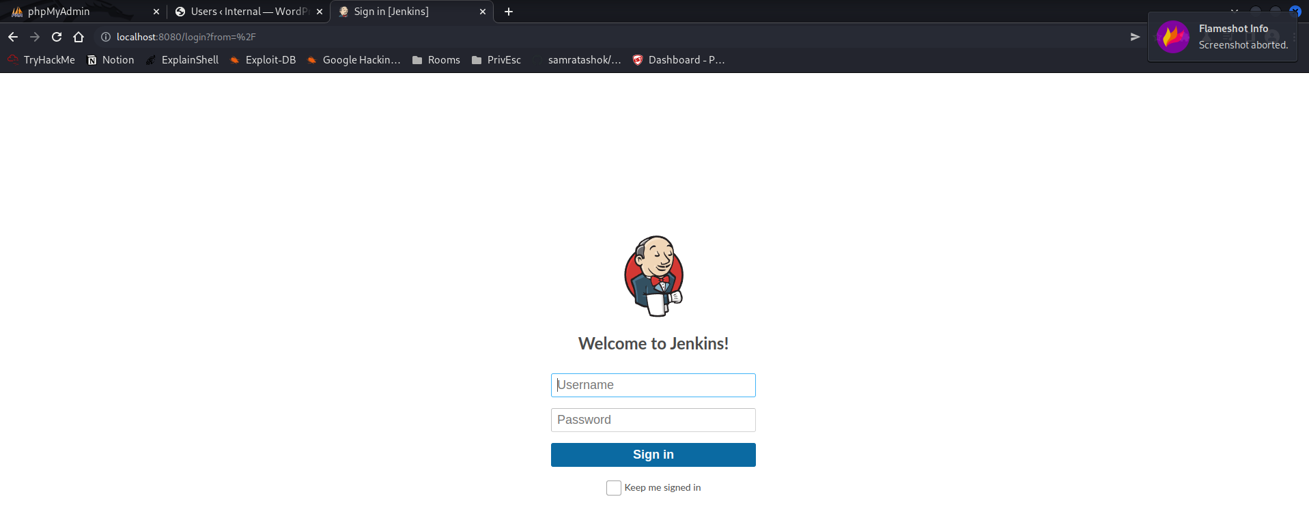Screen dimensions: 1309x531
Task: Focus the Username input field
Action: point(653,385)
